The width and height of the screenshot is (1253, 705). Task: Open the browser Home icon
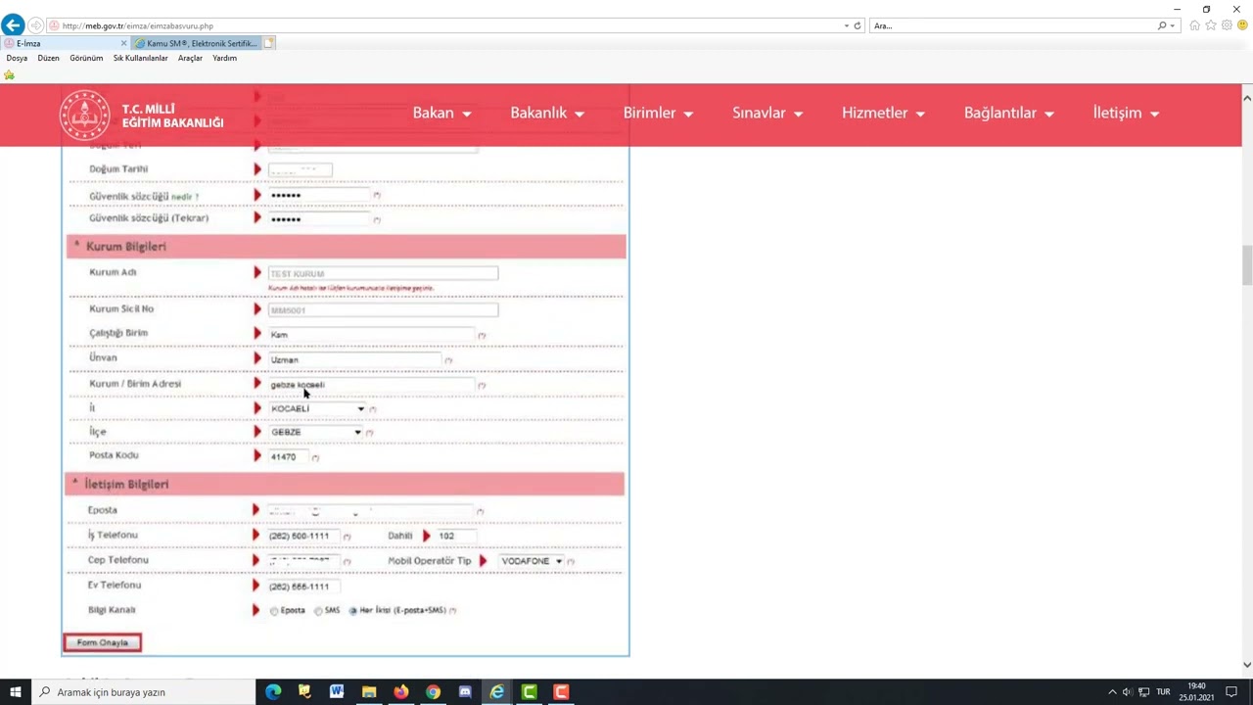pos(1194,25)
